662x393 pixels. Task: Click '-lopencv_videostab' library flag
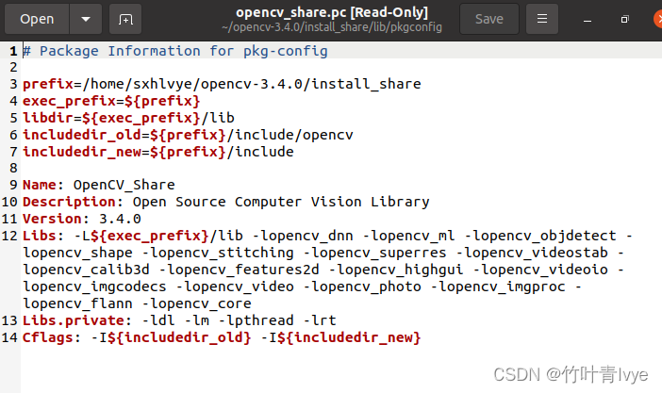click(x=532, y=253)
